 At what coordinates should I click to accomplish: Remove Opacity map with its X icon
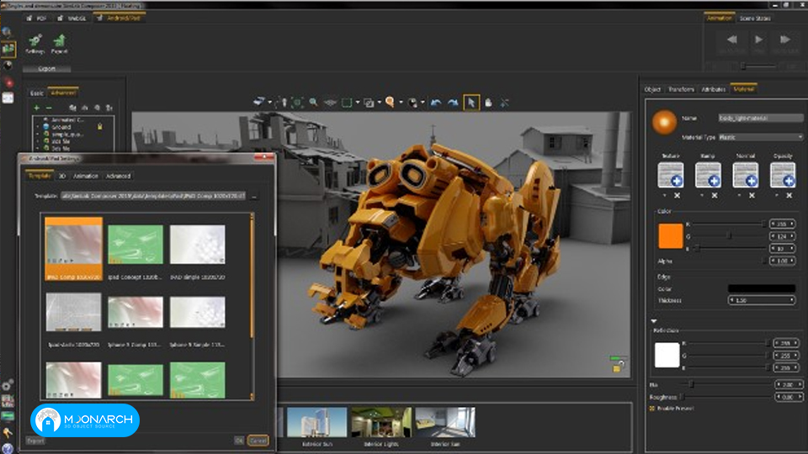(789, 196)
